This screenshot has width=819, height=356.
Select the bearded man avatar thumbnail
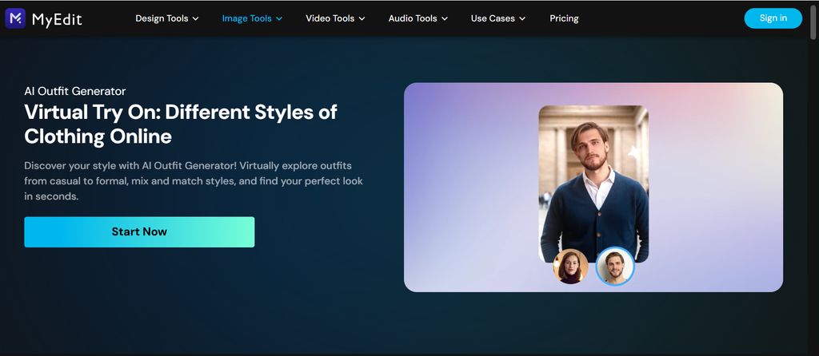tap(615, 267)
